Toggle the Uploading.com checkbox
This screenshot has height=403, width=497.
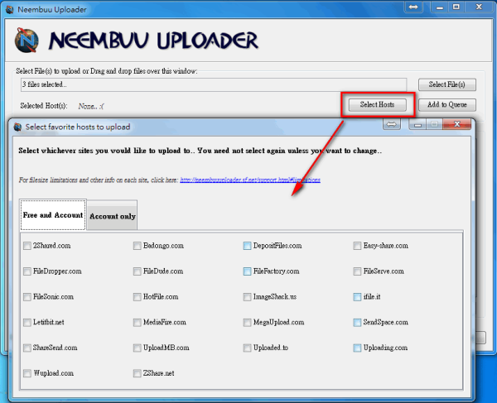coord(357,348)
